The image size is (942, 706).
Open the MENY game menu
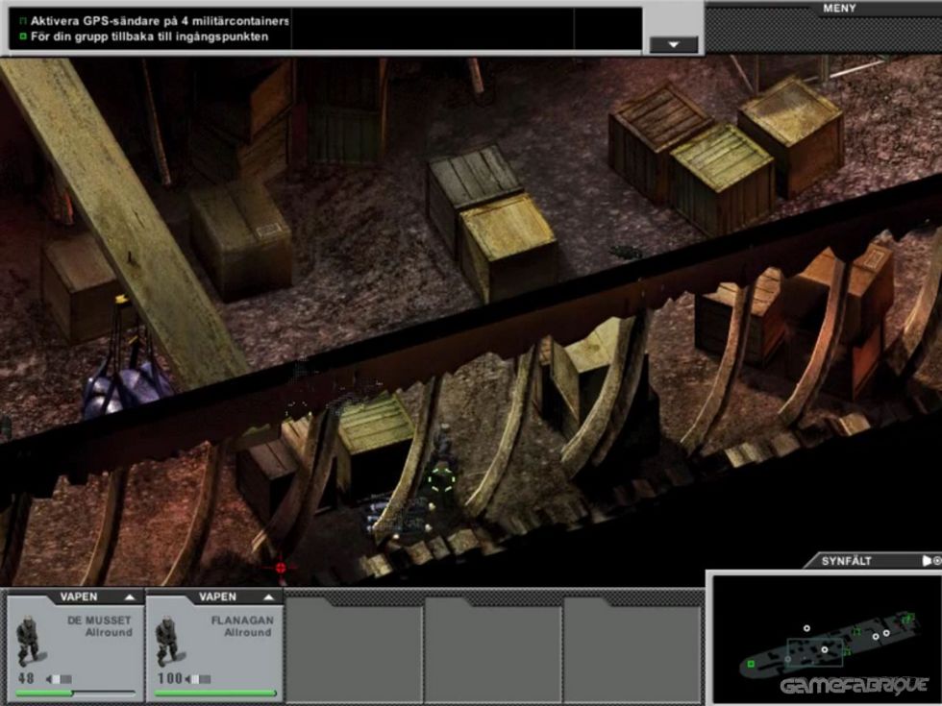click(839, 9)
